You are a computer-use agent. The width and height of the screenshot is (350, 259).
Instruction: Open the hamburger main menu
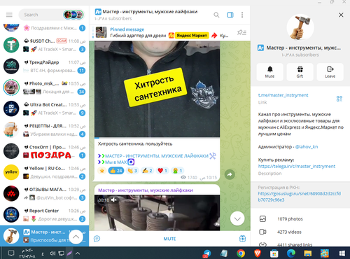point(9,15)
